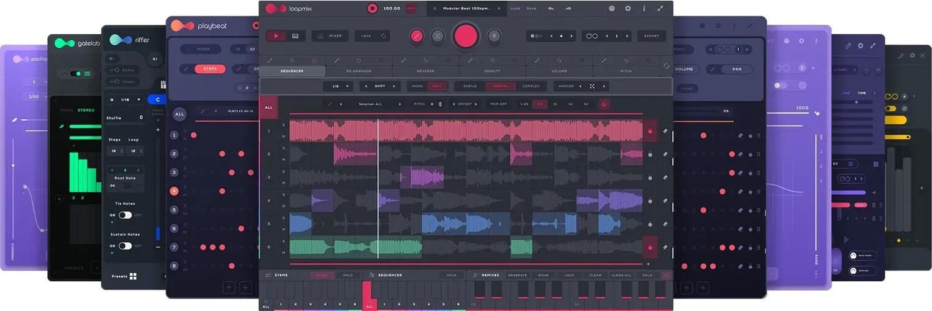
Task: Select the REVERSE tab
Action: (426, 71)
